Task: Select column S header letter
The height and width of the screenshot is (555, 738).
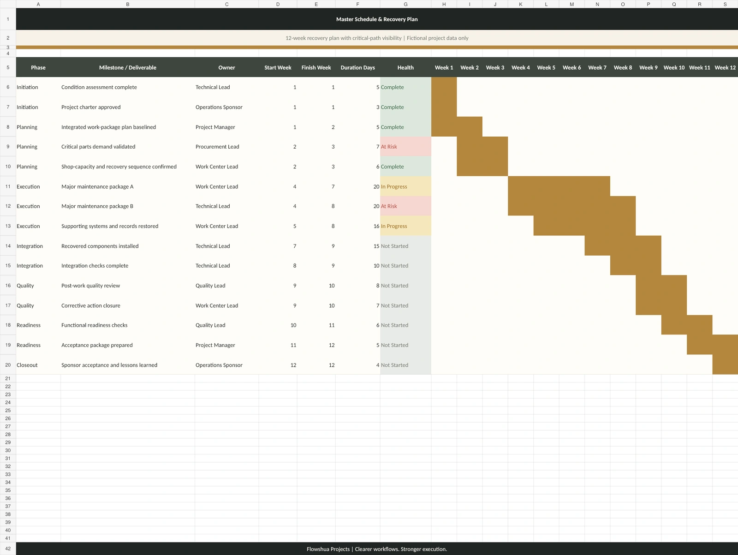Action: (x=725, y=4)
